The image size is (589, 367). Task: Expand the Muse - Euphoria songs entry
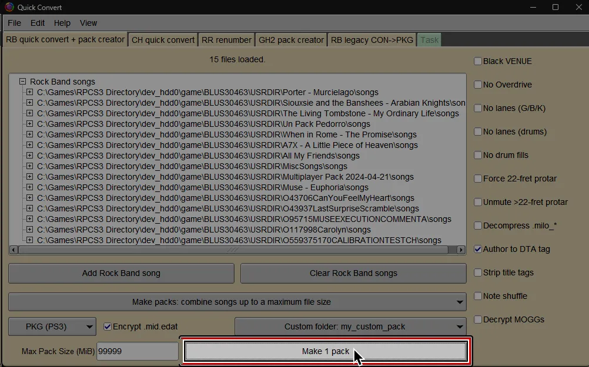[29, 187]
